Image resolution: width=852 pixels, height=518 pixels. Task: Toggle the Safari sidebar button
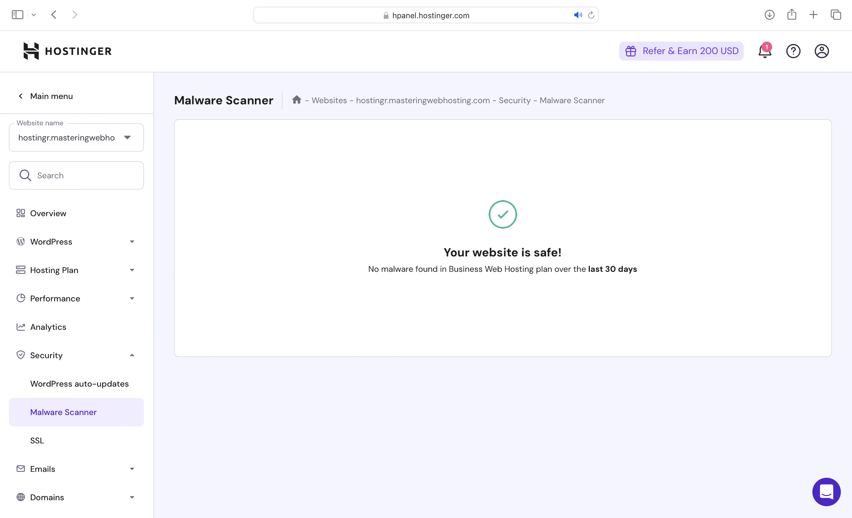click(x=17, y=15)
